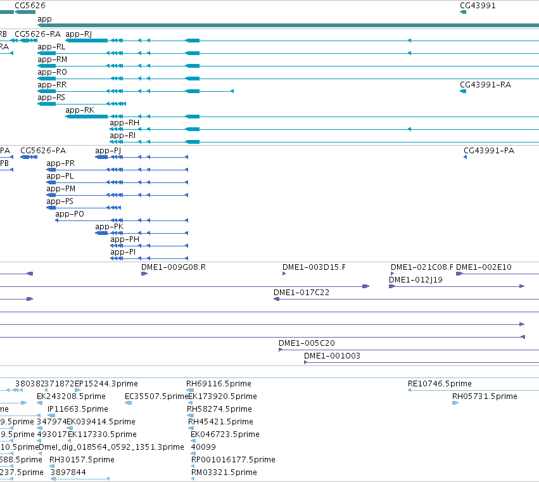Click the CG5626 gene label
Viewport: 539px width, 482px height.
click(x=30, y=6)
